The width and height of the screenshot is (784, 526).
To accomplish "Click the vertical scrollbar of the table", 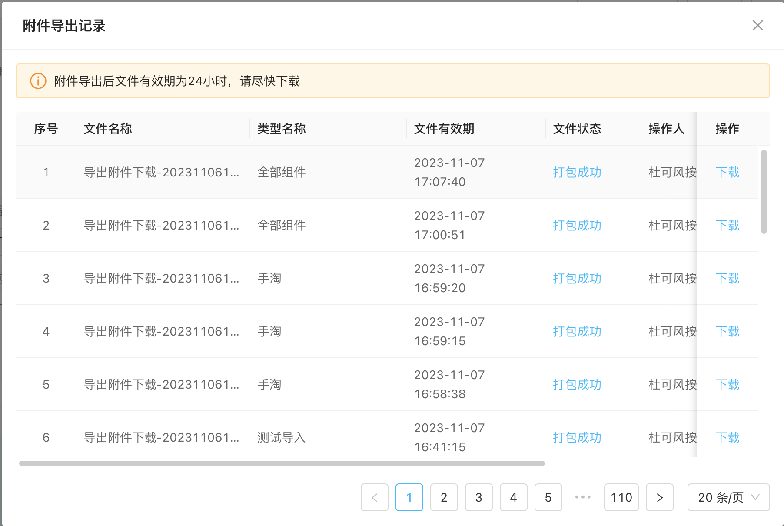I will pos(764,192).
